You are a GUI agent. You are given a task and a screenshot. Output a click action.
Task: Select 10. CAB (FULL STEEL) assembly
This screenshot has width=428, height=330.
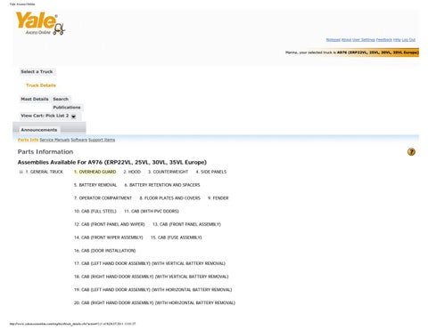[95, 211]
